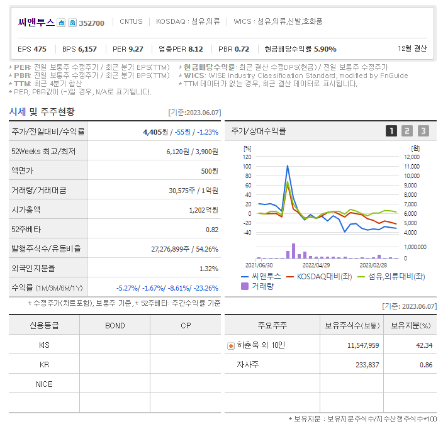Click the volume bar chart
The height and width of the screenshot is (429, 443).
[327, 252]
